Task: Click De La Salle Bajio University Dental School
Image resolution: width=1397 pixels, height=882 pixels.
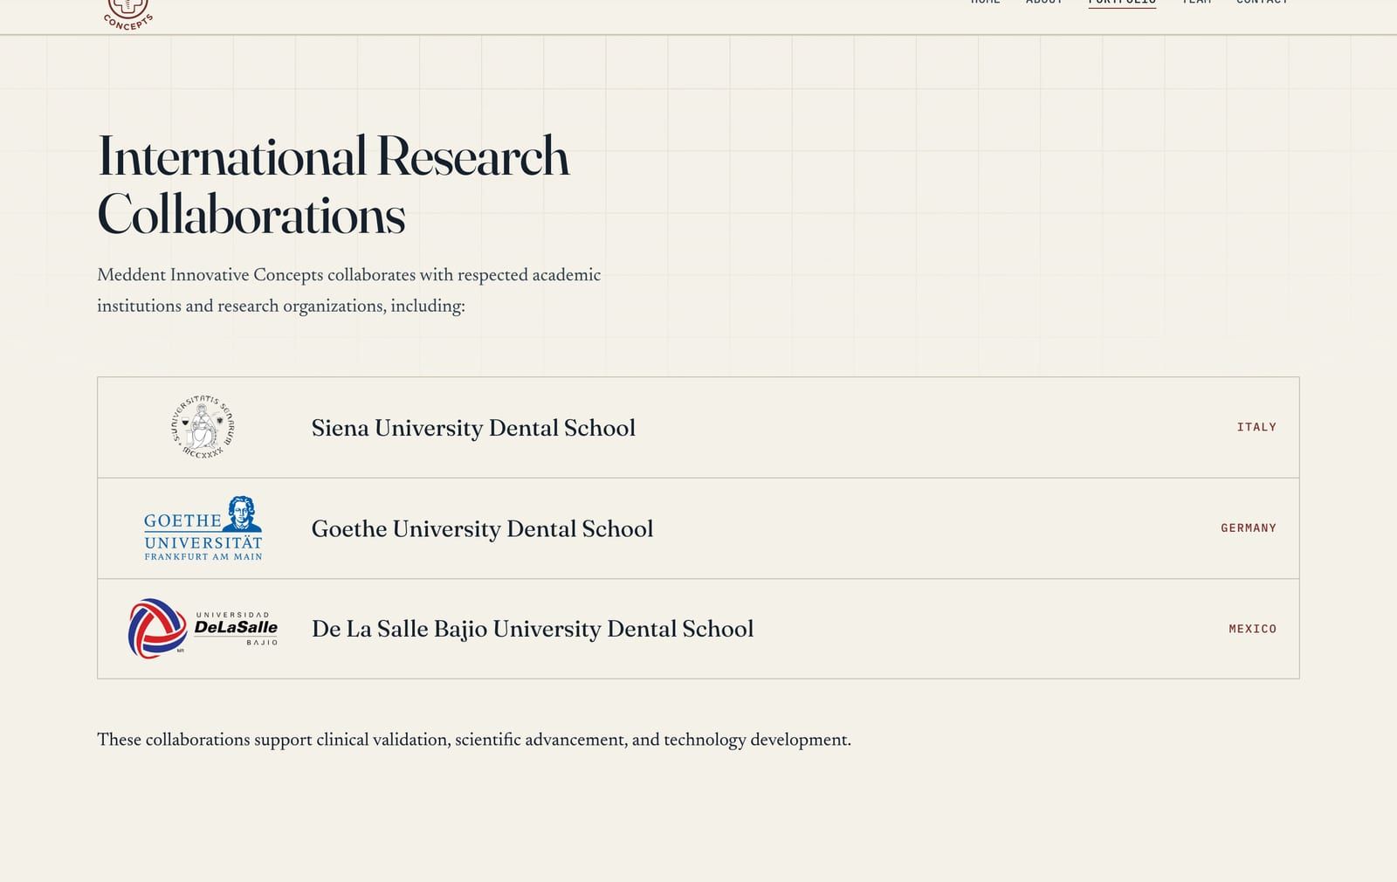Action: 533,630
